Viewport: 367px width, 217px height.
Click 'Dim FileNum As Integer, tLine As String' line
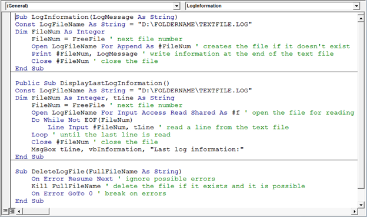[95, 98]
